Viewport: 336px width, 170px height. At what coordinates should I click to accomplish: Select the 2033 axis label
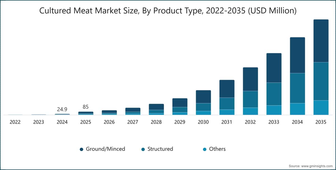point(274,122)
